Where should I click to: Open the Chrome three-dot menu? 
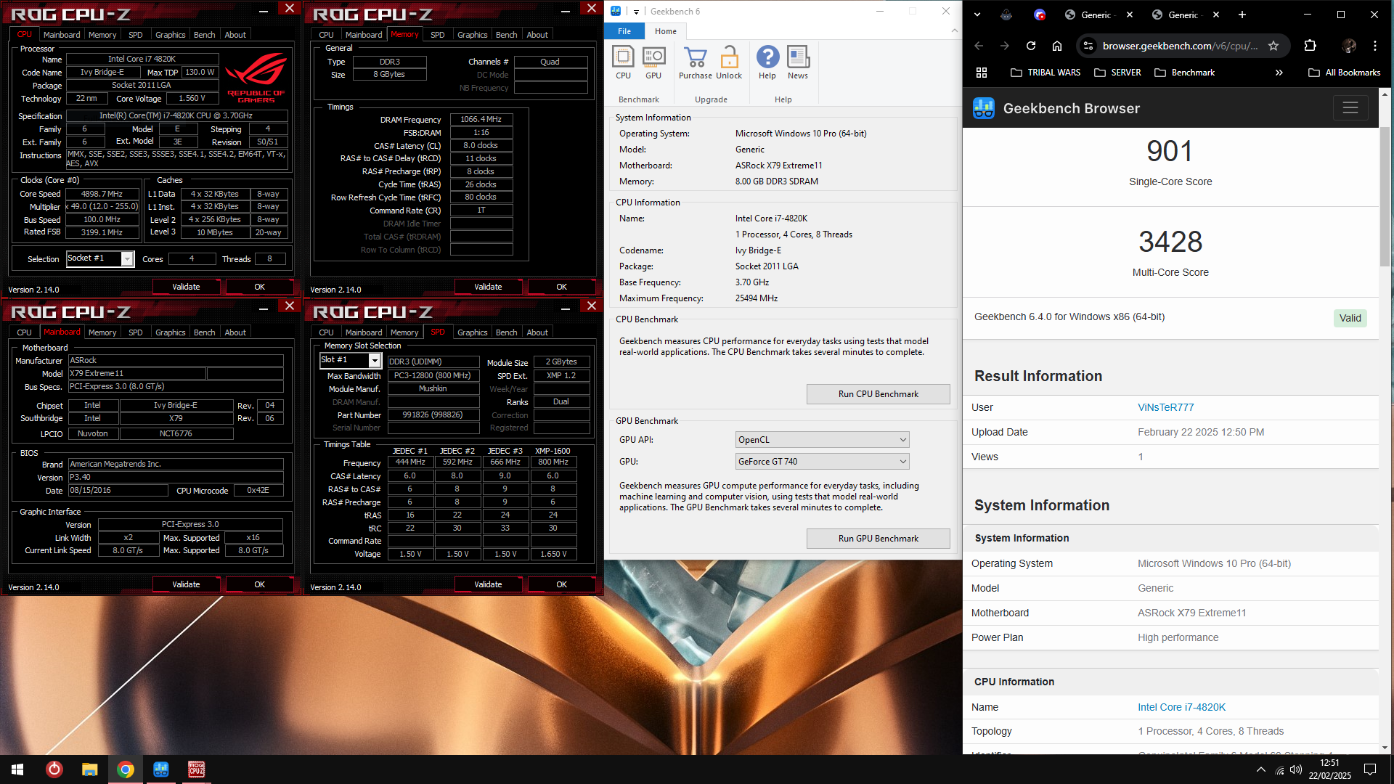pyautogui.click(x=1375, y=46)
